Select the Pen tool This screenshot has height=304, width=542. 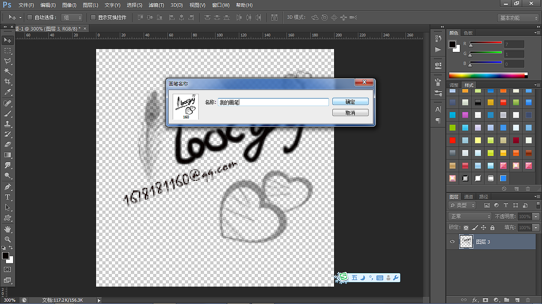[8, 187]
